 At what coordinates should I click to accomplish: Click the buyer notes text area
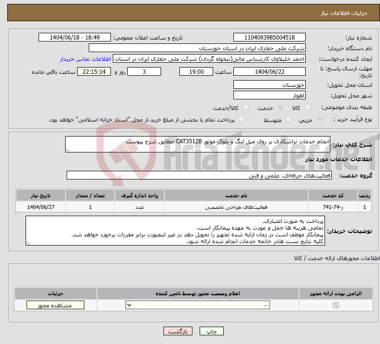(x=175, y=231)
